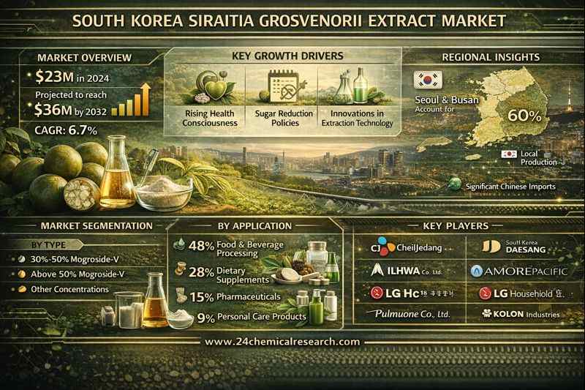Click the Sugar Reduction Policies label
585x390 pixels.
[x=284, y=118]
